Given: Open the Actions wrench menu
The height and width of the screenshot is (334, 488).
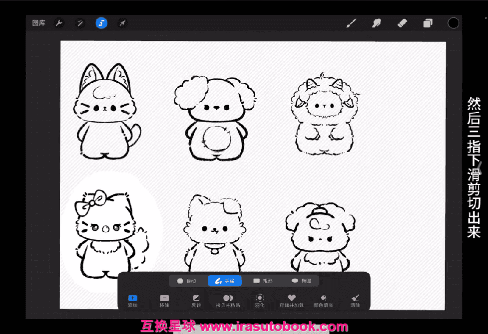Looking at the screenshot, I should tap(59, 23).
